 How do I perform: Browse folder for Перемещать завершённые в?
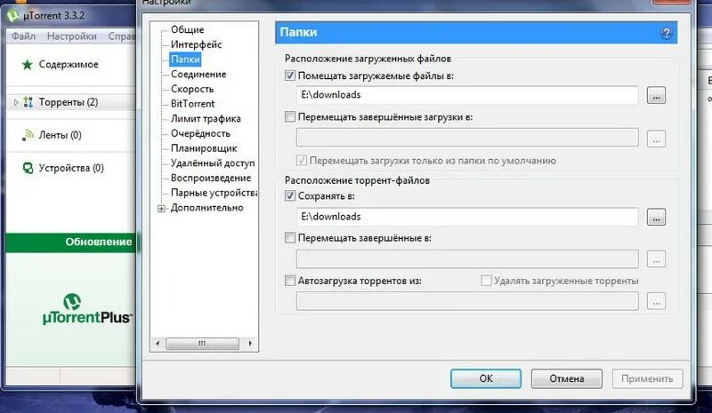656,259
